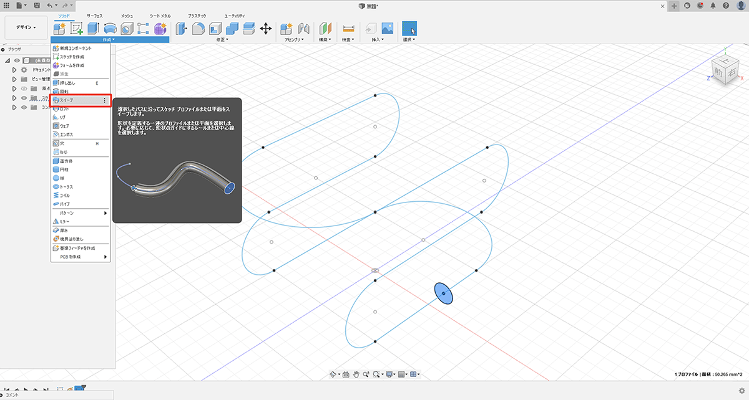This screenshot has width=749, height=400.
Task: Toggle visibility eye of Construction folder
Action: click(24, 107)
